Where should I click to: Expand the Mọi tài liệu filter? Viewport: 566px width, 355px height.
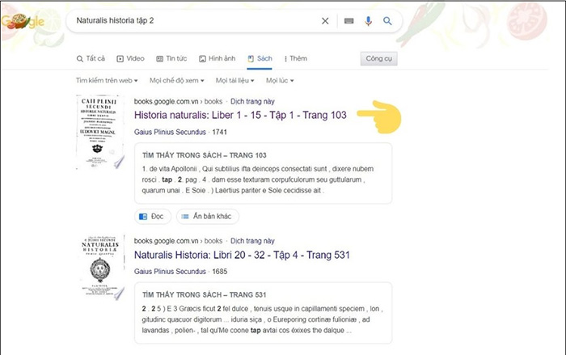click(x=235, y=81)
